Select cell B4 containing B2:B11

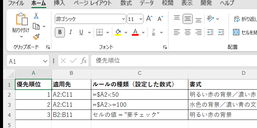[71, 115]
